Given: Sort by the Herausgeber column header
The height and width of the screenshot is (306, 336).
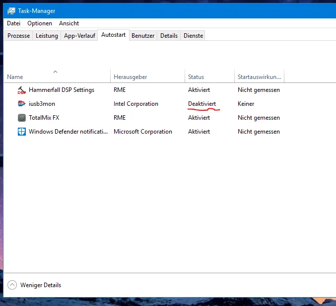Looking at the screenshot, I should [x=147, y=76].
